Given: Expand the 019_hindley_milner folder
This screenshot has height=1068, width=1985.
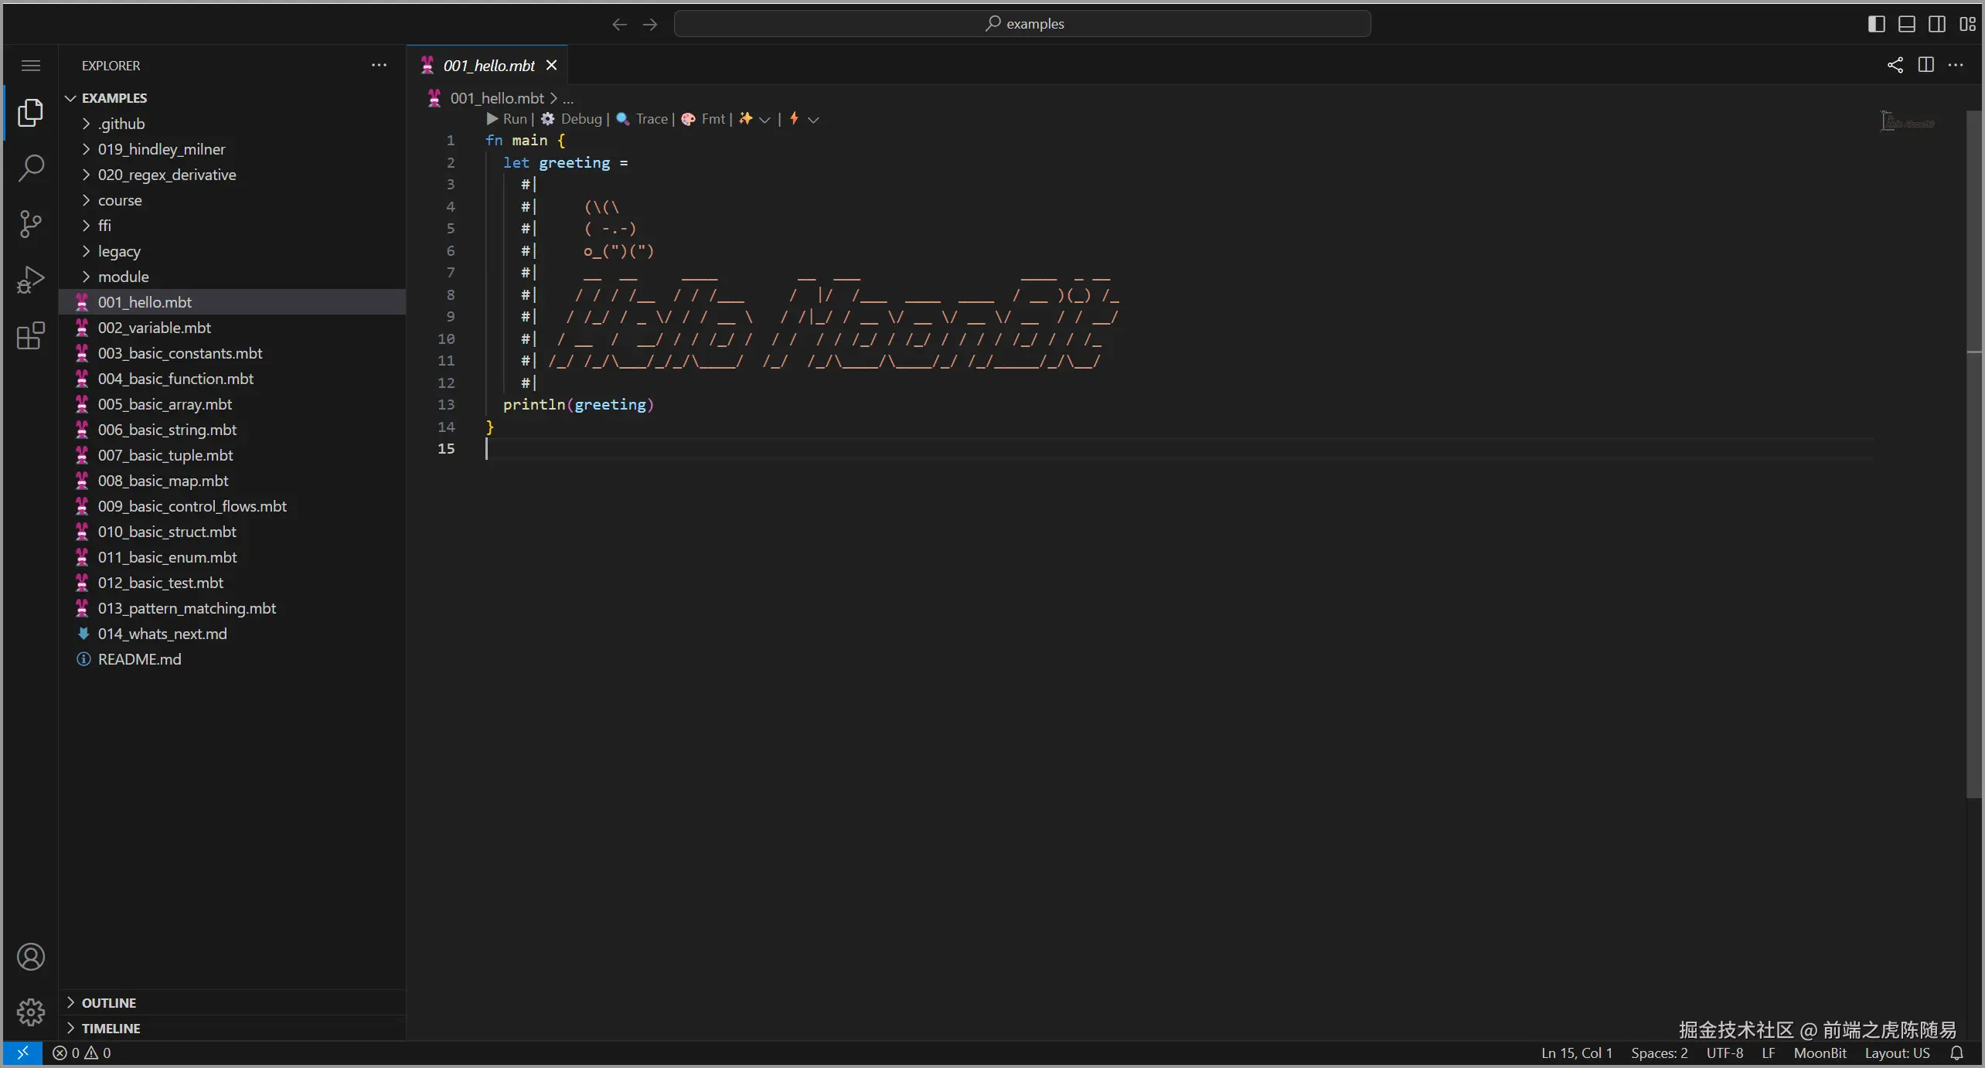Looking at the screenshot, I should tap(161, 149).
